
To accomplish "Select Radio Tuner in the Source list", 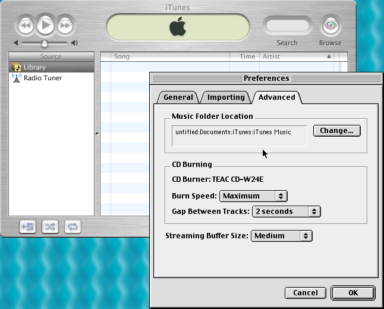I will [52, 78].
